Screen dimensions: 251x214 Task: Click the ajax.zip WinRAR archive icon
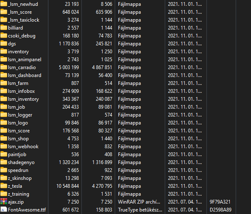click(4, 202)
